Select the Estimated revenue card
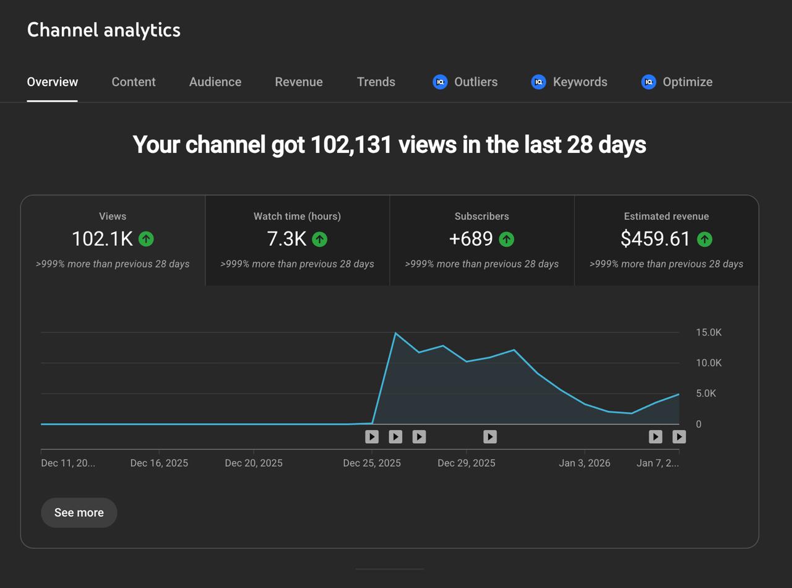Viewport: 792px width, 588px height. [666, 241]
